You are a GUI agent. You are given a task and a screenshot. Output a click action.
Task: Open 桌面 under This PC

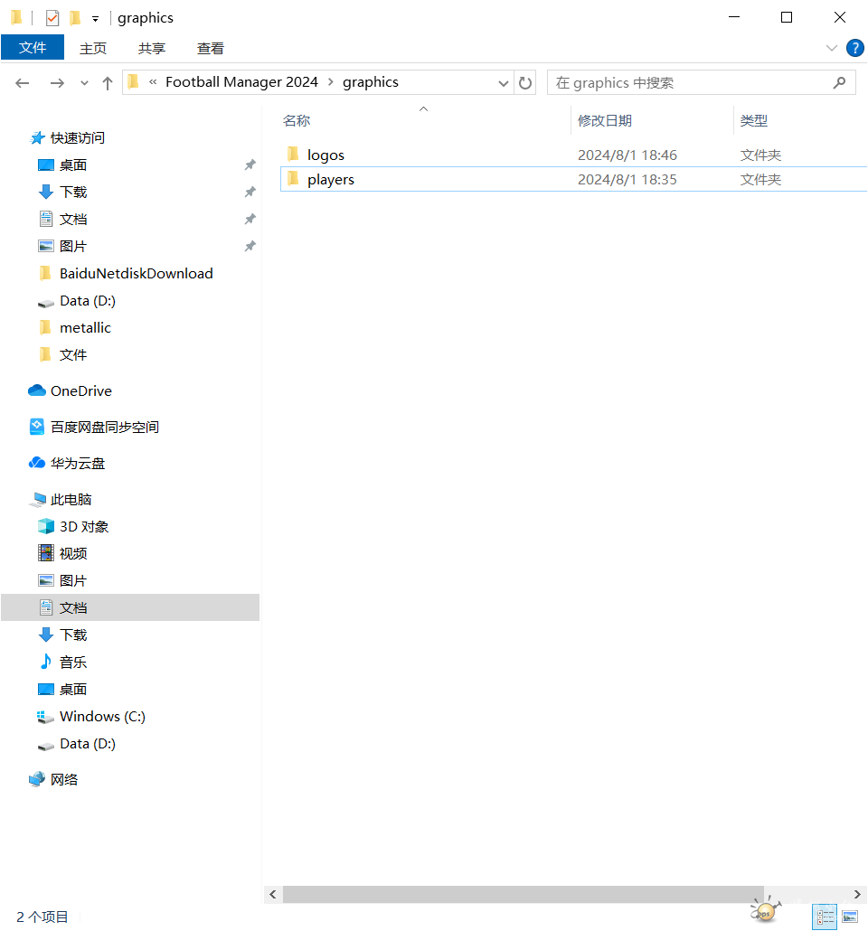click(73, 690)
